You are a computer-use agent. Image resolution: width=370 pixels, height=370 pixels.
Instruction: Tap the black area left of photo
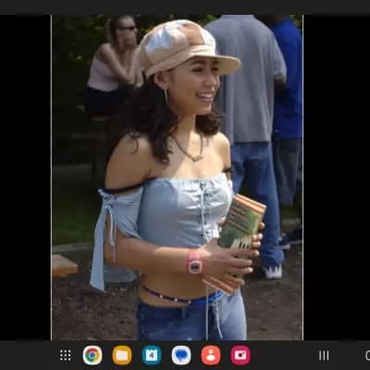click(x=25, y=178)
